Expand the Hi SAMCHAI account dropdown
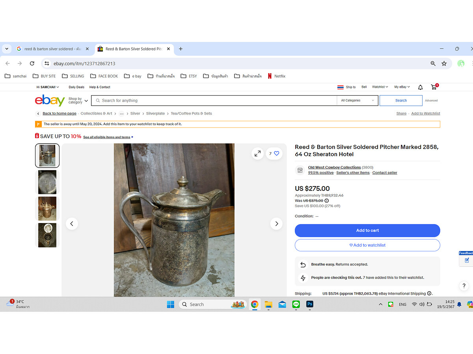 coord(48,87)
